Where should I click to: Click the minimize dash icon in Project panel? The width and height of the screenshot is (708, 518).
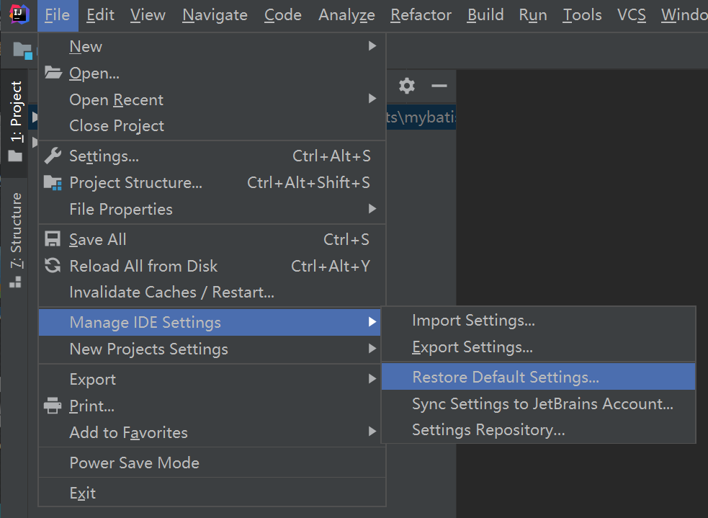tap(439, 86)
